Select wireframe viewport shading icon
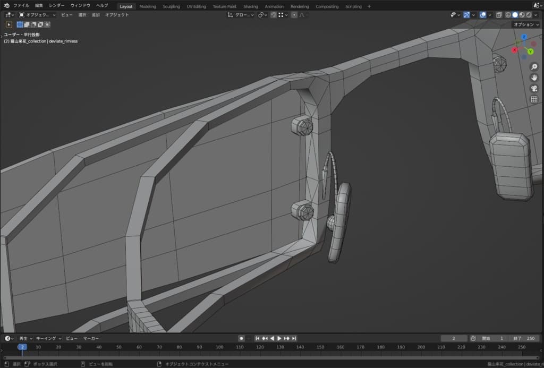The width and height of the screenshot is (544, 368). (x=508, y=15)
